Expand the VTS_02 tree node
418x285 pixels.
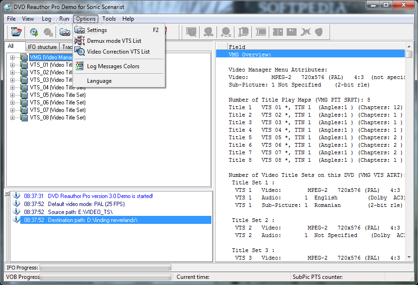[x=12, y=72]
